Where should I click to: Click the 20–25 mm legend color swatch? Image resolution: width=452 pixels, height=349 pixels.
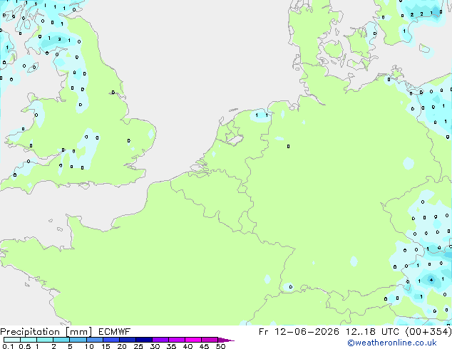pyautogui.click(x=127, y=340)
